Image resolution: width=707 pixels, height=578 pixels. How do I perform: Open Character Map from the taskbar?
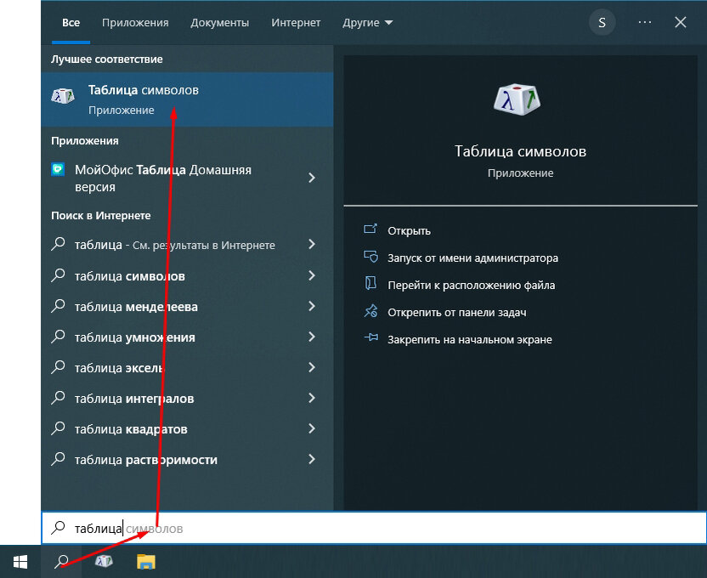tap(104, 561)
